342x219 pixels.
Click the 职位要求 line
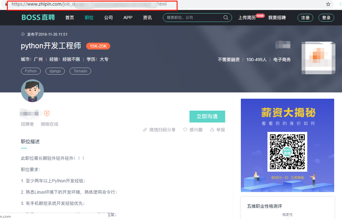point(31,169)
